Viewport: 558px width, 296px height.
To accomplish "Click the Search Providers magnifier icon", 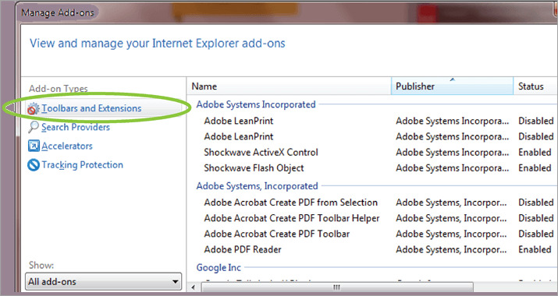I will 33,127.
